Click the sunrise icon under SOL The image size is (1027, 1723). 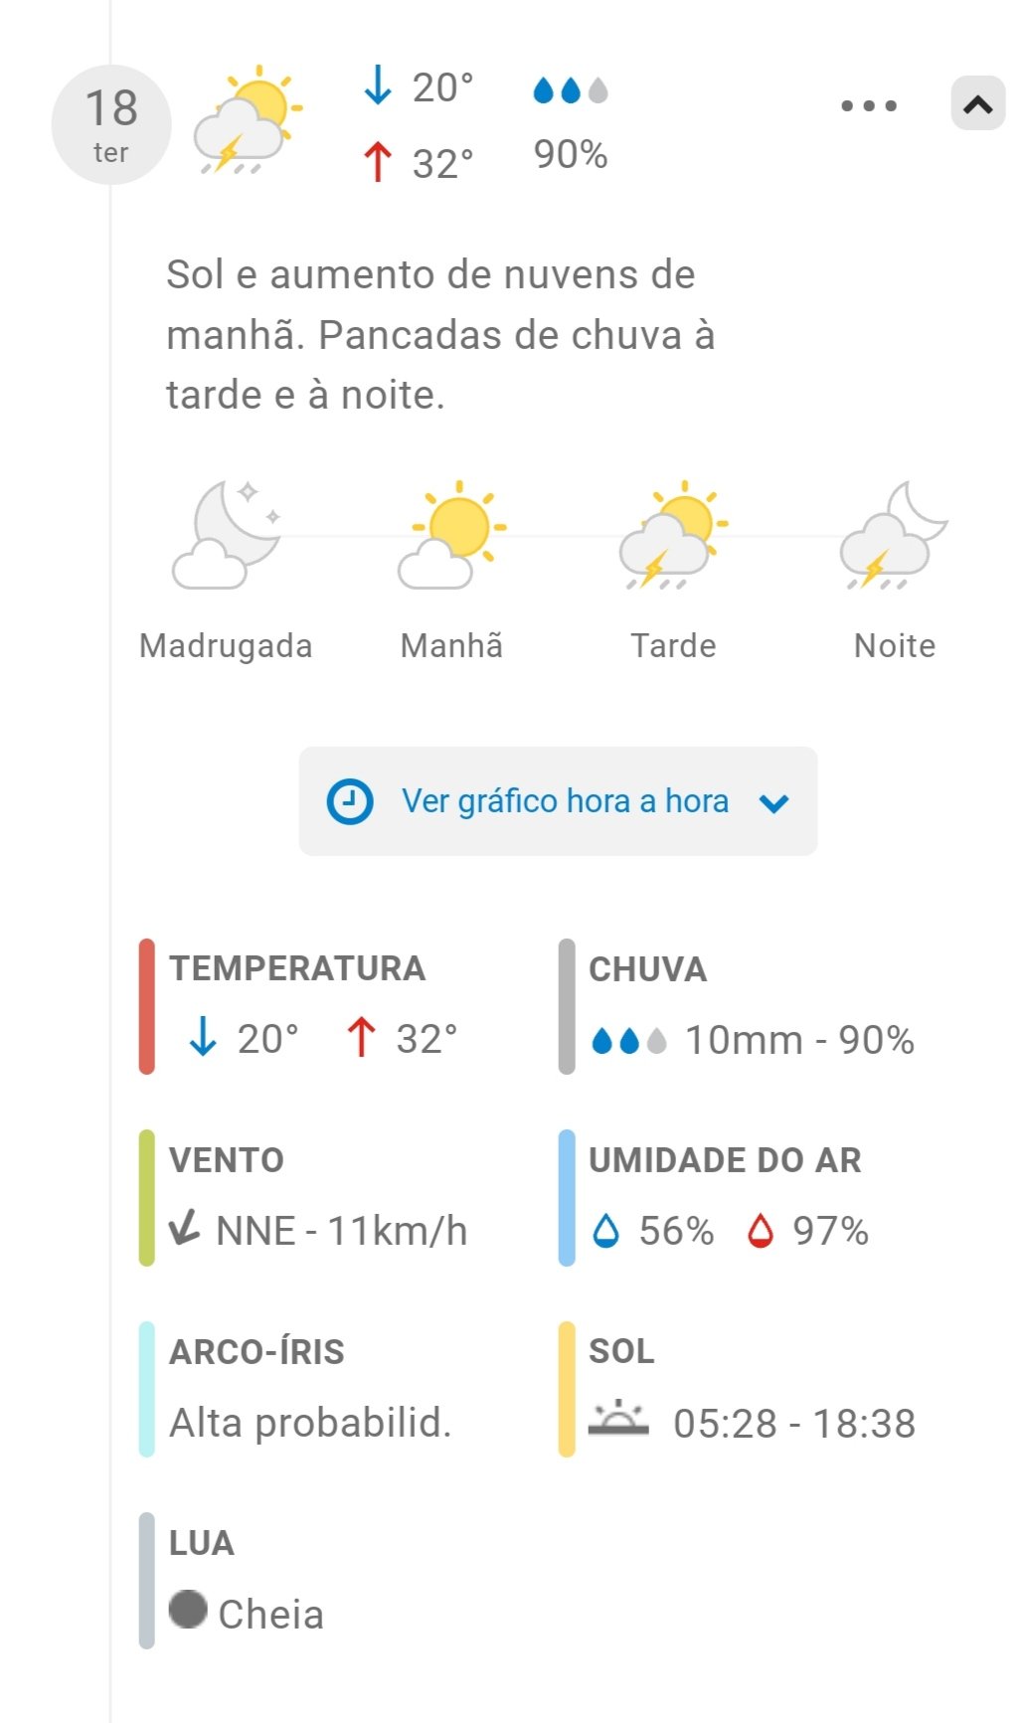(617, 1419)
